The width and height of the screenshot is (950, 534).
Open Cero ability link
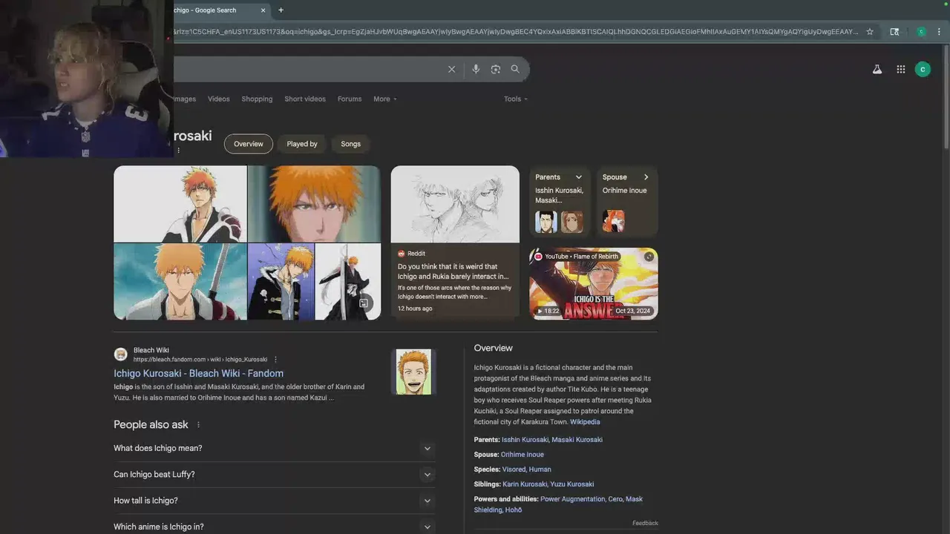(x=615, y=499)
